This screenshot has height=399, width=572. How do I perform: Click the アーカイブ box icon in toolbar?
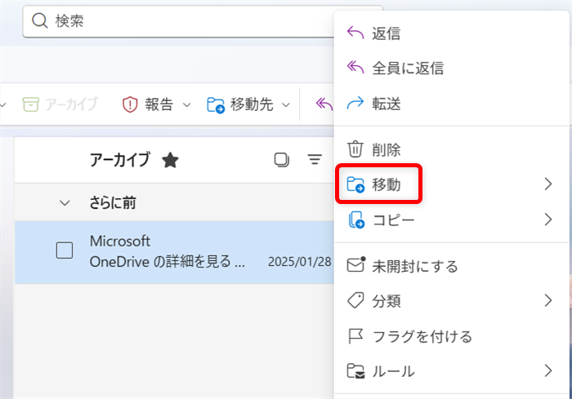30,104
